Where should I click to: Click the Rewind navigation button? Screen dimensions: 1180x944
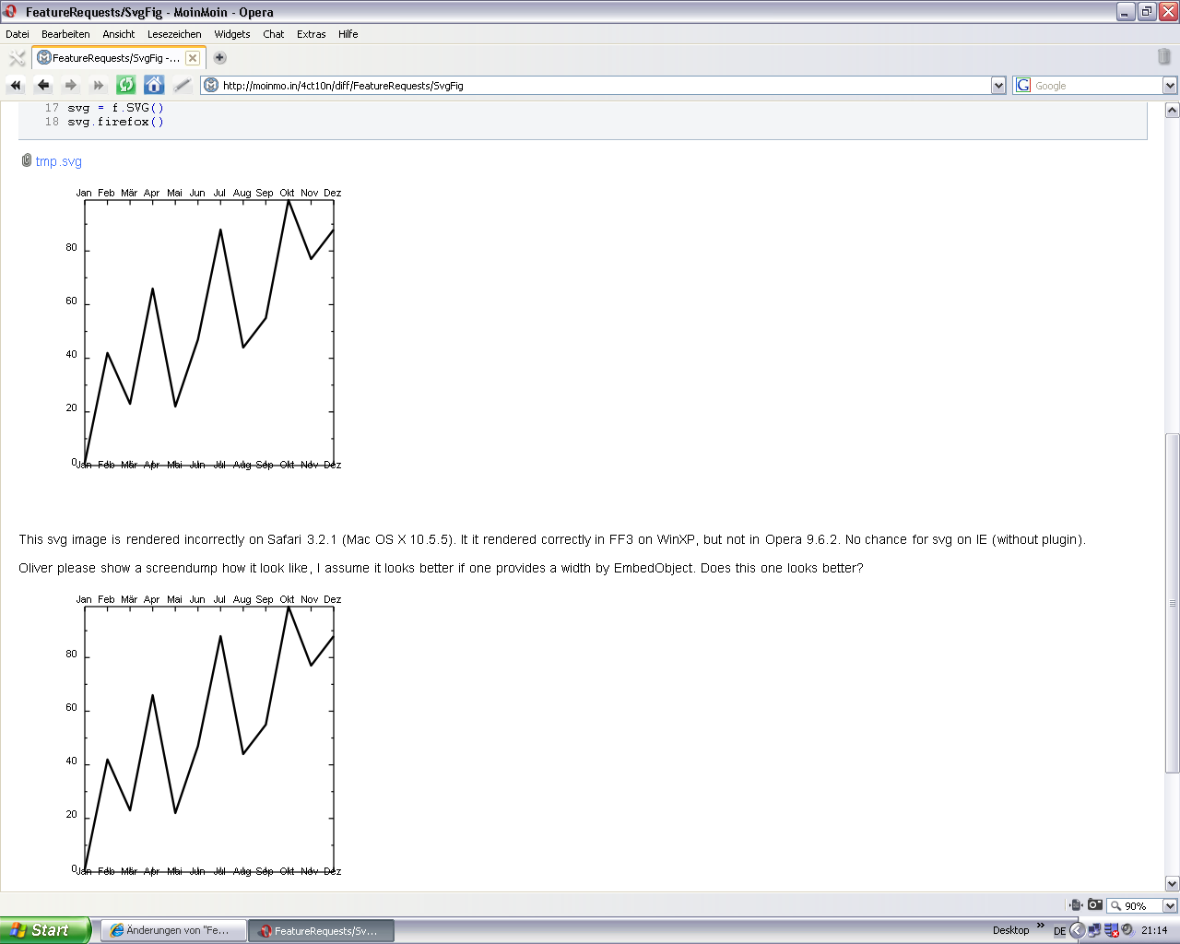(16, 85)
